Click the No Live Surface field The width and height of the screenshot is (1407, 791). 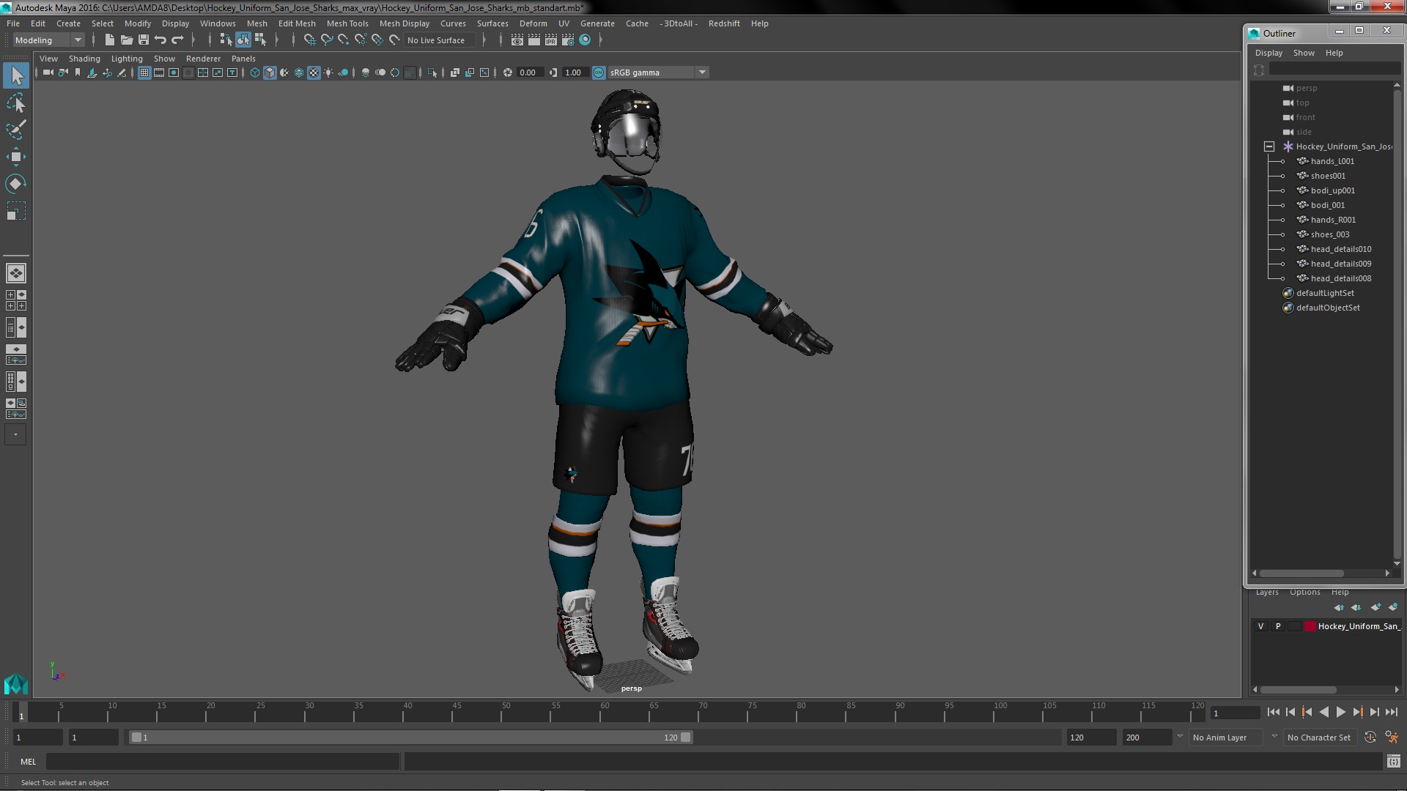(440, 40)
